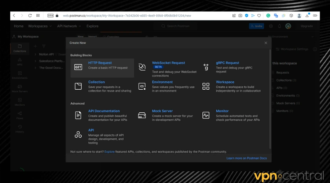Click the cube extensions icon
The width and height of the screenshot is (330, 183).
coord(291,15)
